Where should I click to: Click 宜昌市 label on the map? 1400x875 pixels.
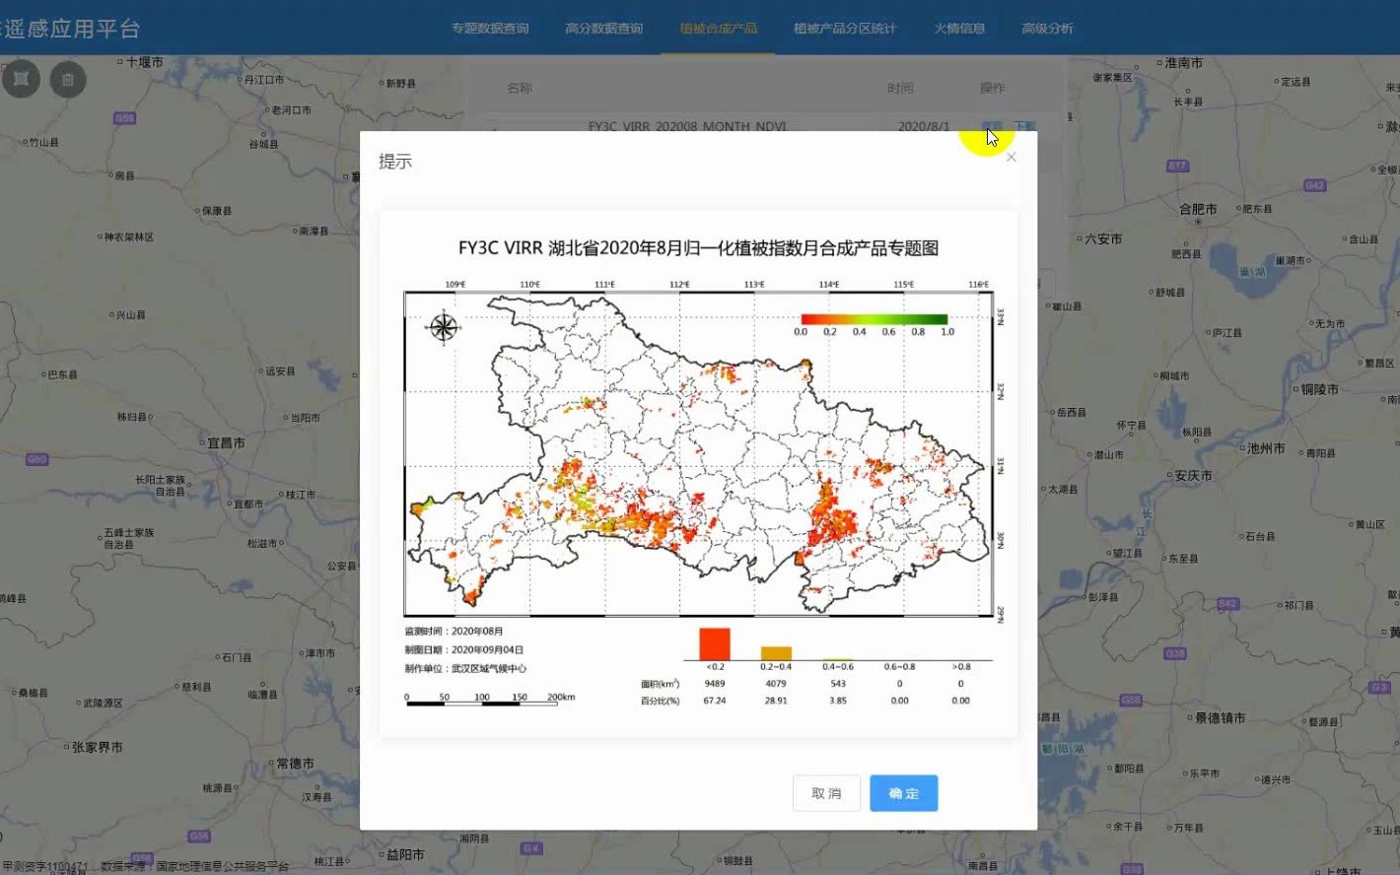[226, 443]
